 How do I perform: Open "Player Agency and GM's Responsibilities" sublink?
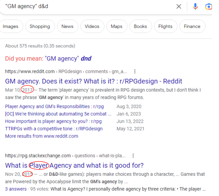54,107
